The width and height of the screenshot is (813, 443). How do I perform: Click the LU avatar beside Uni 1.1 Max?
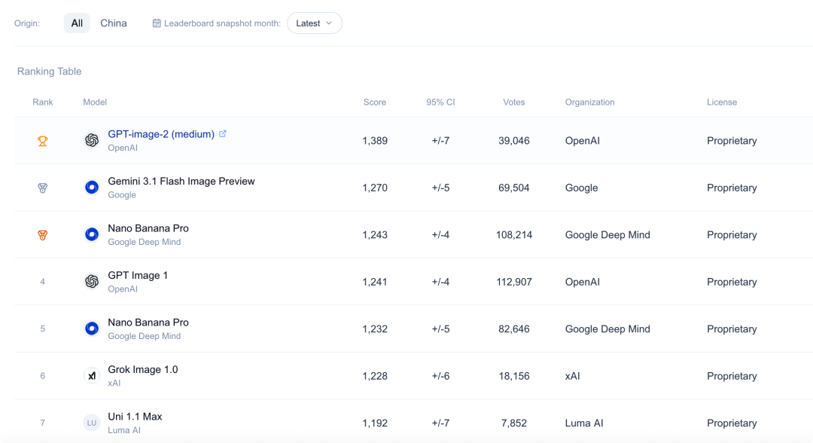point(92,423)
